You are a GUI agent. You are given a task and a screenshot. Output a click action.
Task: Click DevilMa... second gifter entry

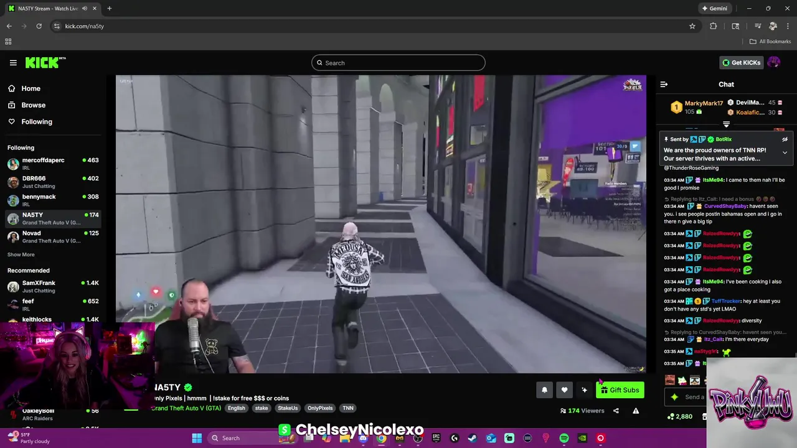click(x=755, y=103)
